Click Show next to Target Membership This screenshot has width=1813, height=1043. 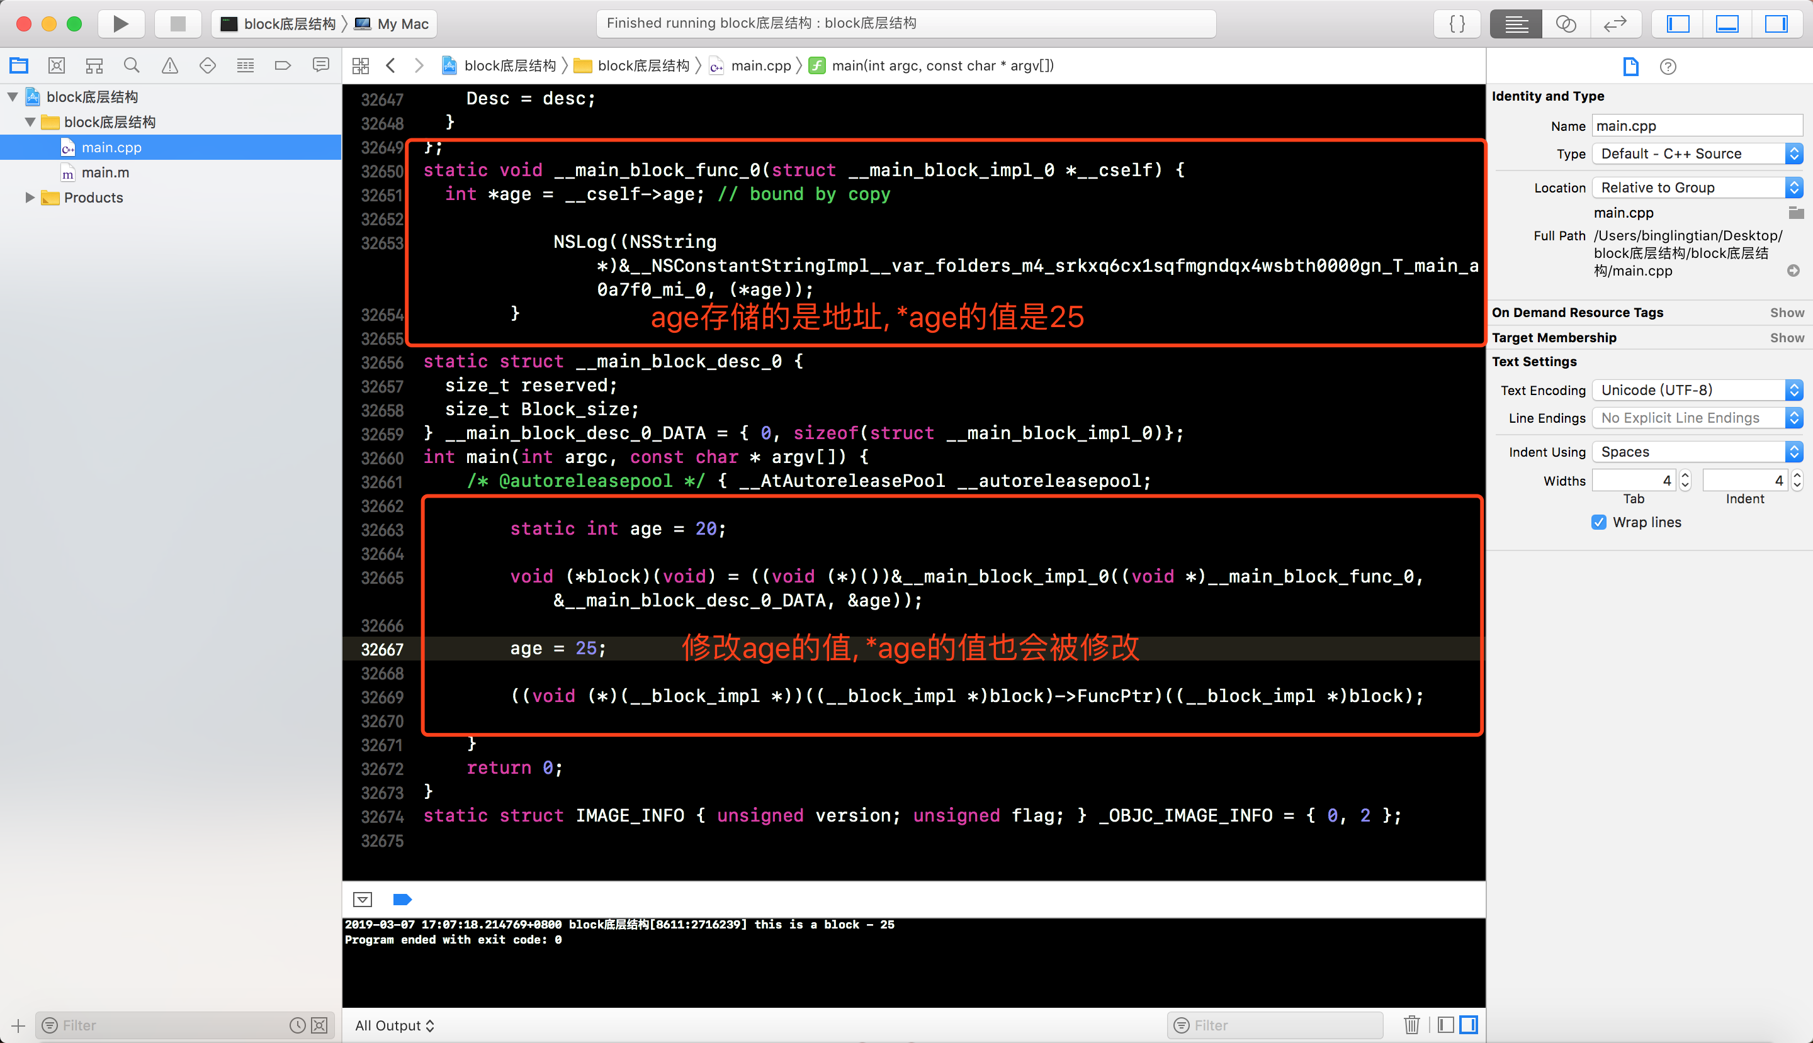1787,338
